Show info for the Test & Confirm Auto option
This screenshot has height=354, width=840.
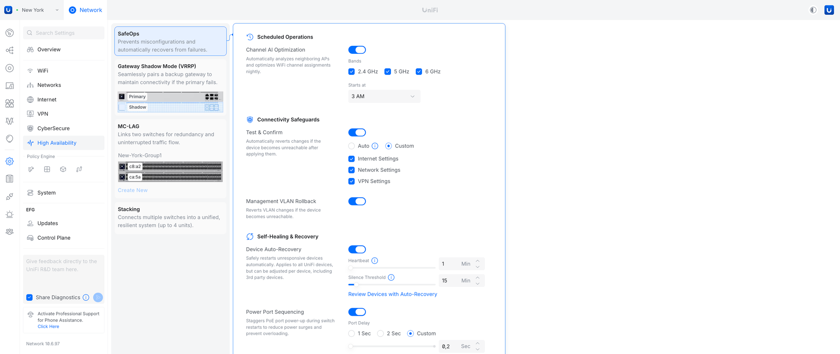pyautogui.click(x=375, y=146)
